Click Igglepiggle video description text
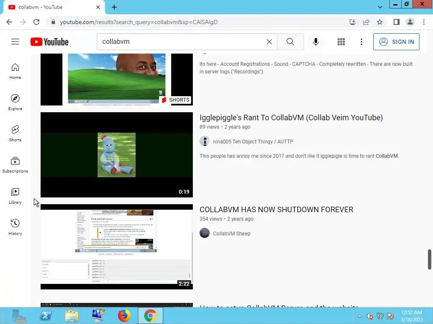 click(x=299, y=156)
